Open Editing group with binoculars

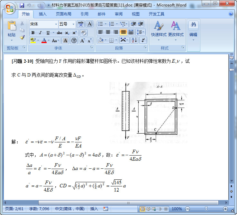pos(193,31)
